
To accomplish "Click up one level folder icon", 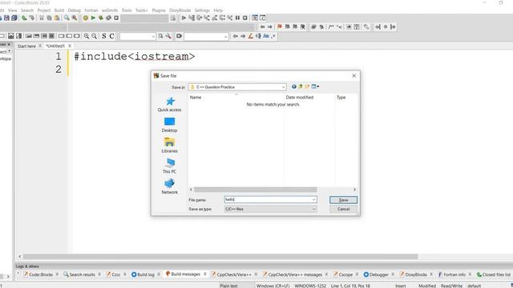I will pos(301,87).
